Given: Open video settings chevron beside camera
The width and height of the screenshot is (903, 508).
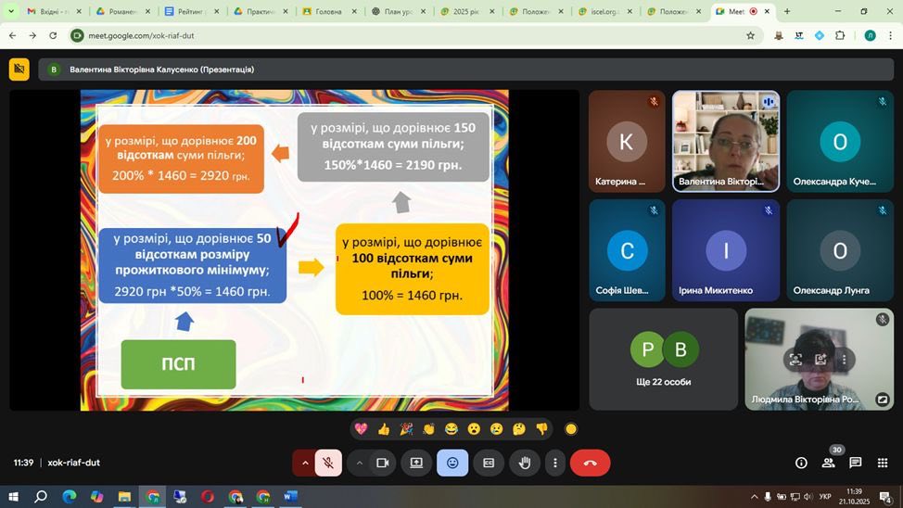Looking at the screenshot, I should [360, 463].
